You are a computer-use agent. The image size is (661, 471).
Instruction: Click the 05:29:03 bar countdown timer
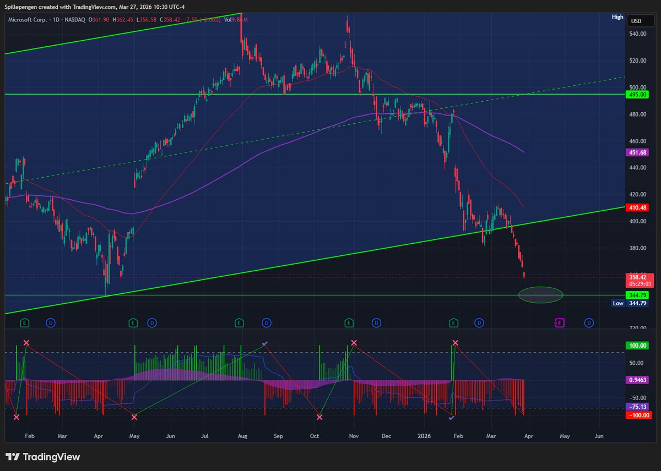pyautogui.click(x=639, y=284)
